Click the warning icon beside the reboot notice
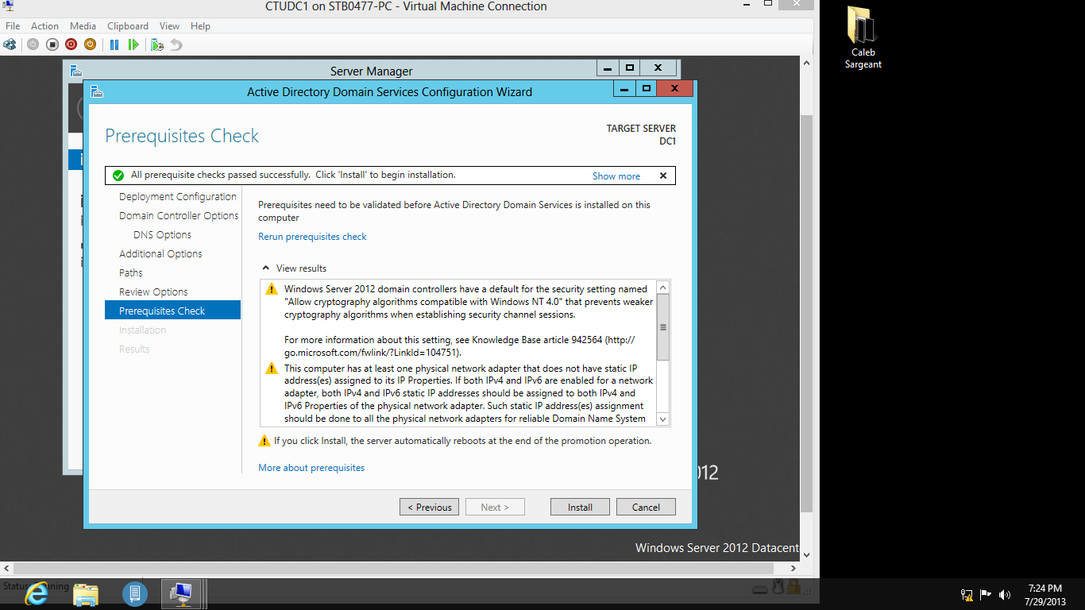Screen dimensions: 1085x610 coord(264,441)
